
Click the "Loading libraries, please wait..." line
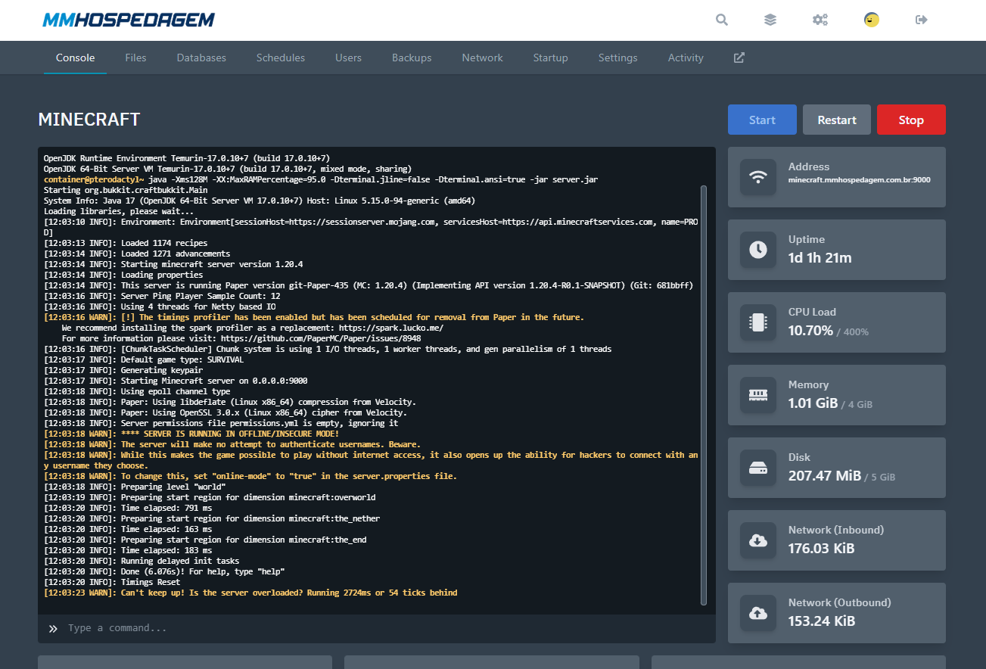coord(119,211)
